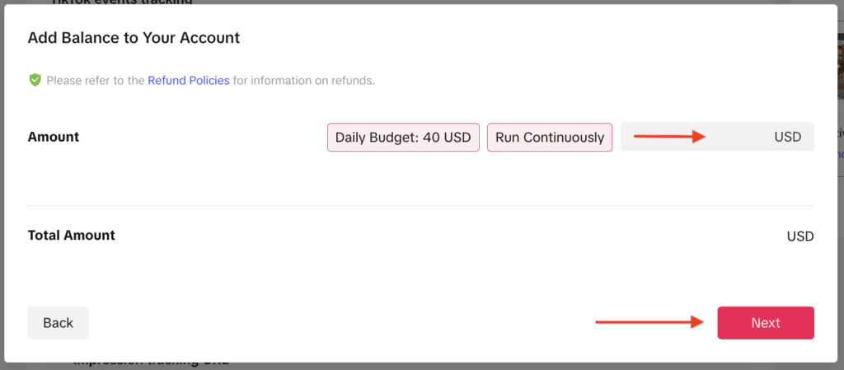Click the blue link text cut off at right edge
This screenshot has width=844, height=370.
pos(839,154)
